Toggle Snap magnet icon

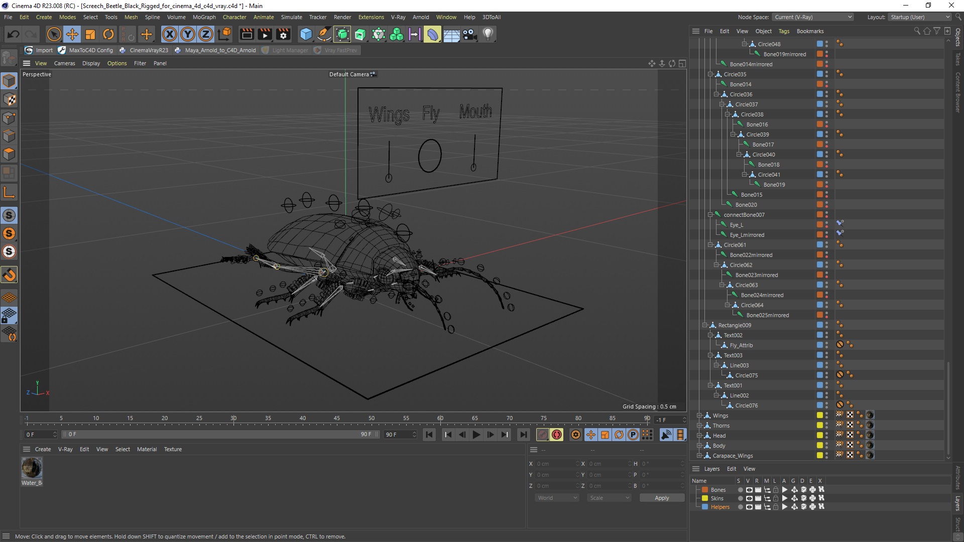pyautogui.click(x=9, y=275)
